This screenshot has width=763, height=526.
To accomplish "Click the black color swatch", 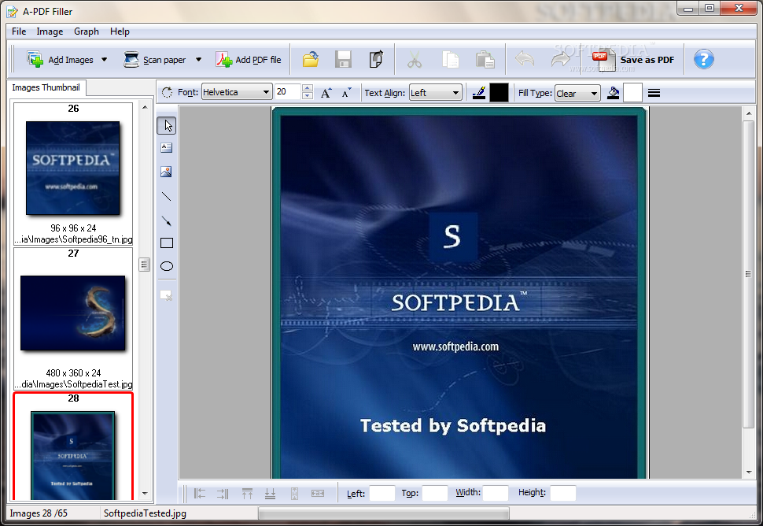I will coord(499,93).
